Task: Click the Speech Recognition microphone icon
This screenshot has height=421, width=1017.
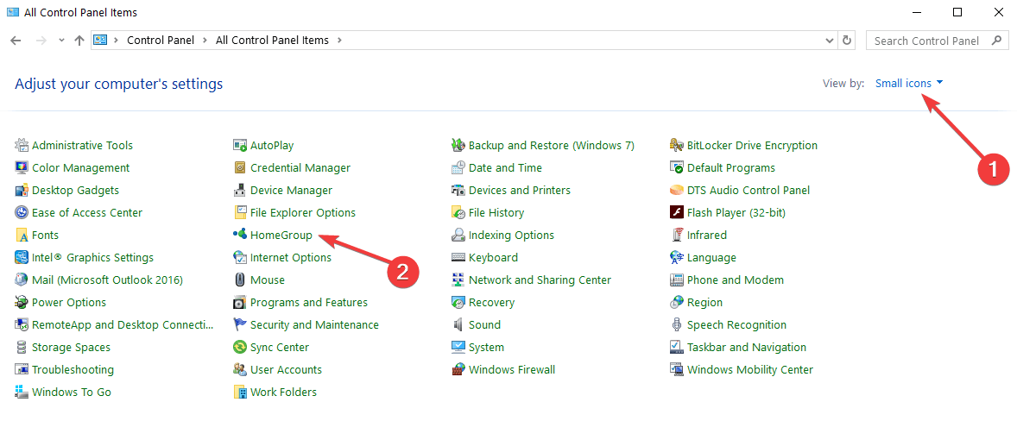Action: click(x=677, y=324)
